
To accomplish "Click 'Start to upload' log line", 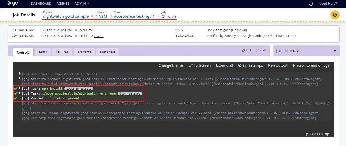I will [x=171, y=113].
